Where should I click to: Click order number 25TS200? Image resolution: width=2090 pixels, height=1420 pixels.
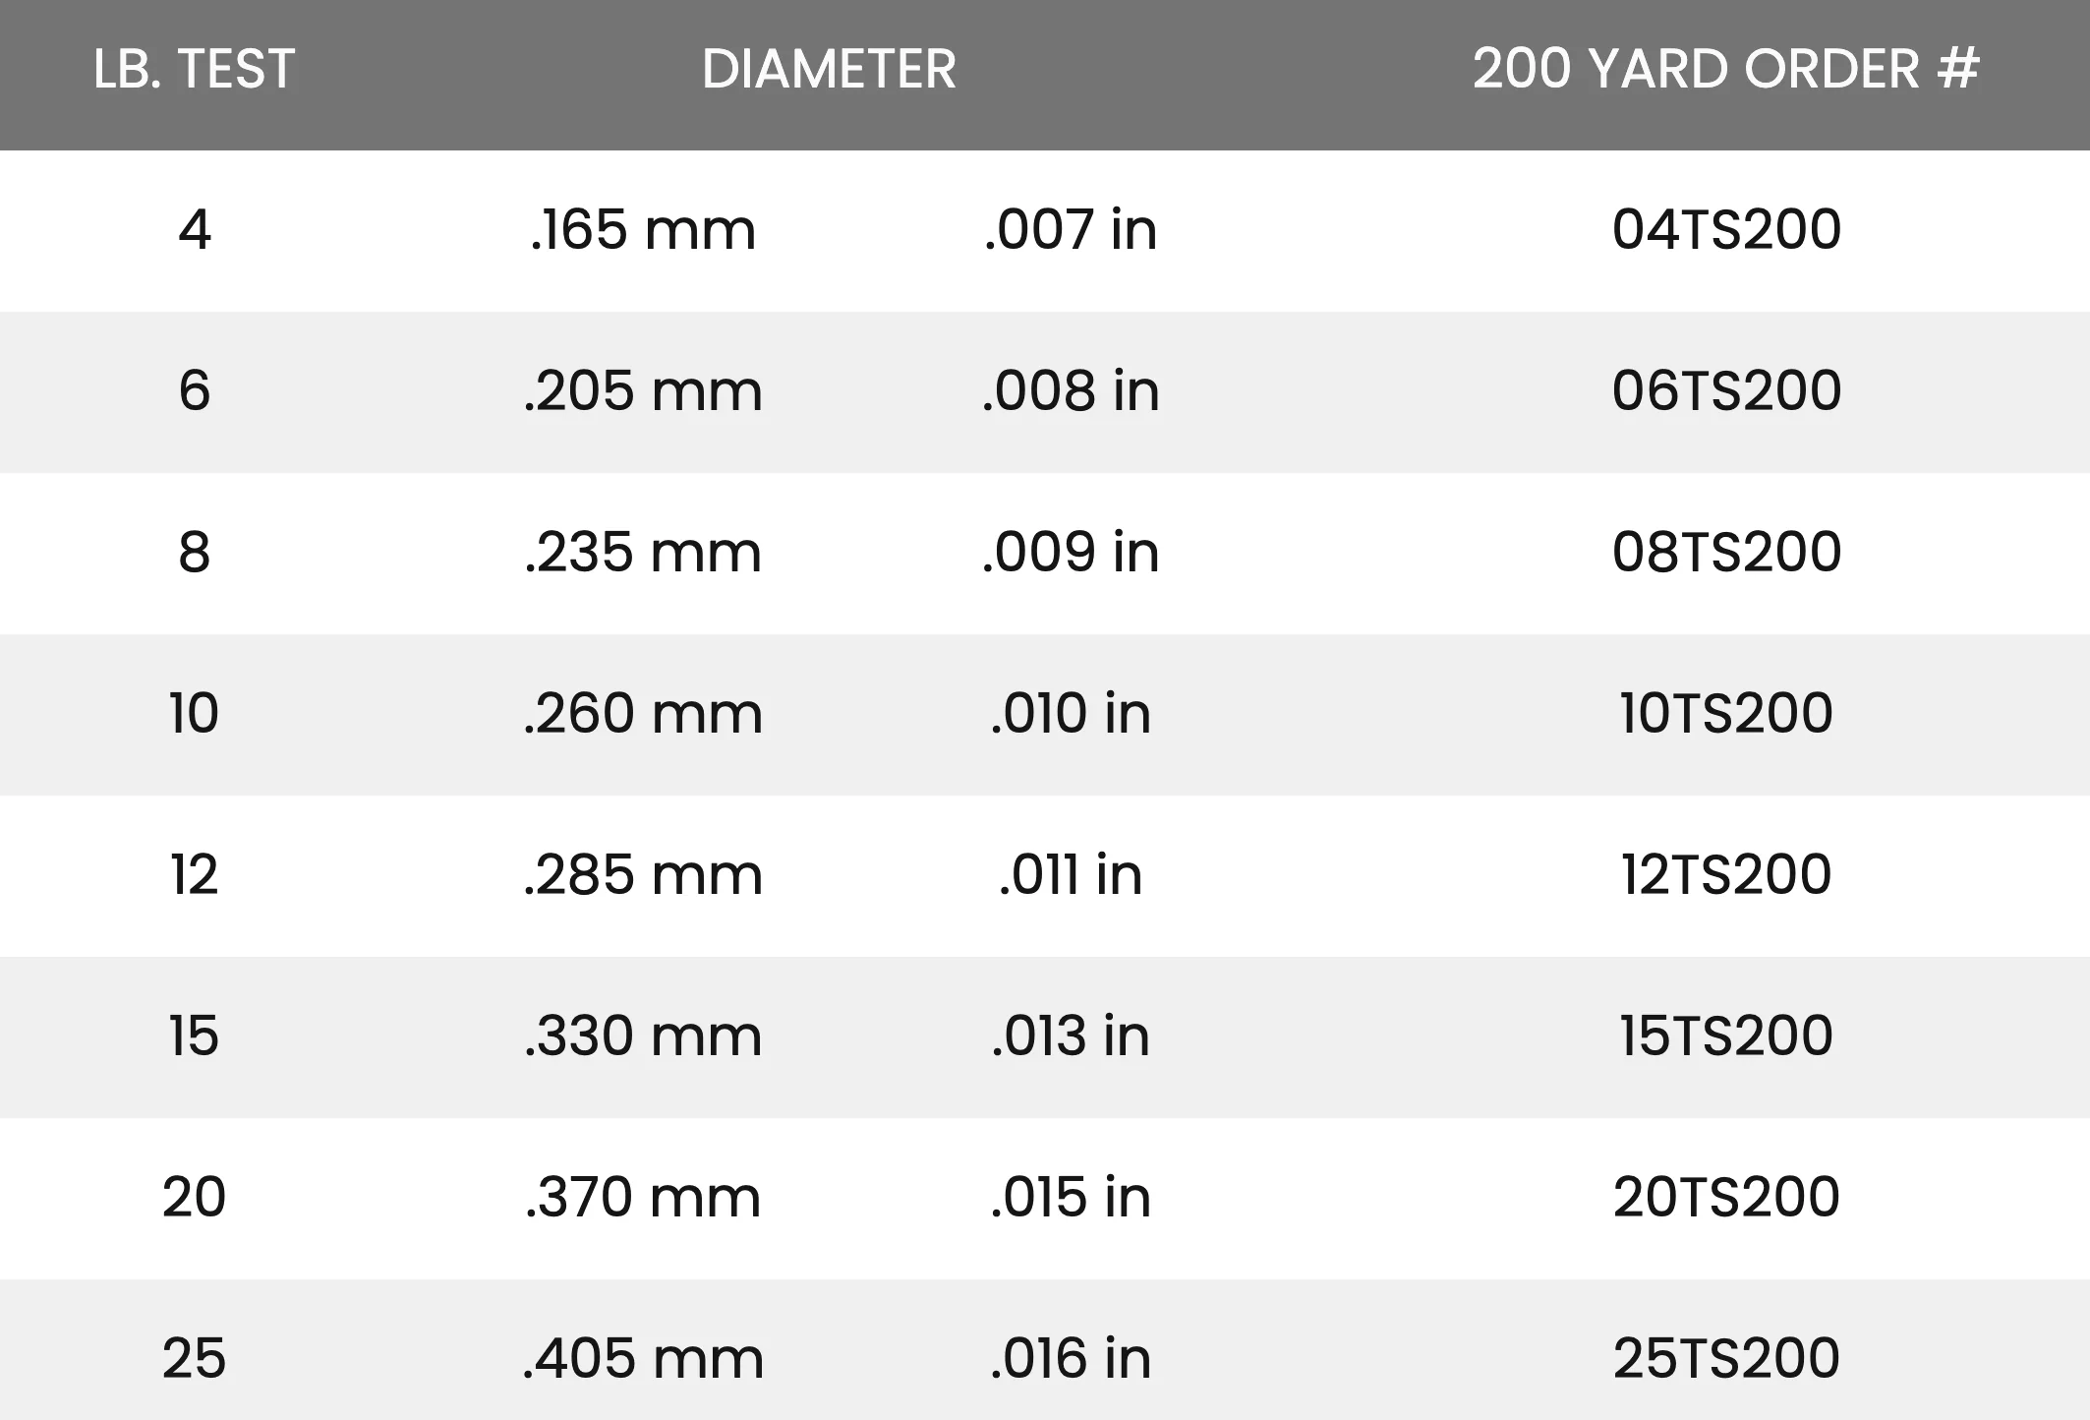[1726, 1359]
